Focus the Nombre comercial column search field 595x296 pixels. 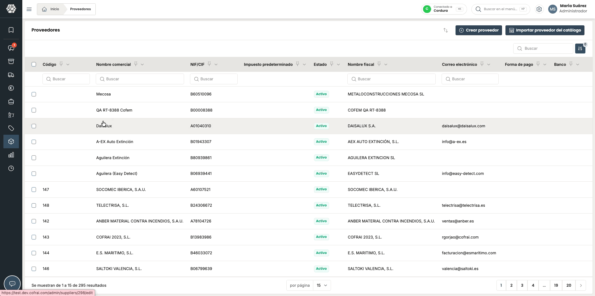140,79
